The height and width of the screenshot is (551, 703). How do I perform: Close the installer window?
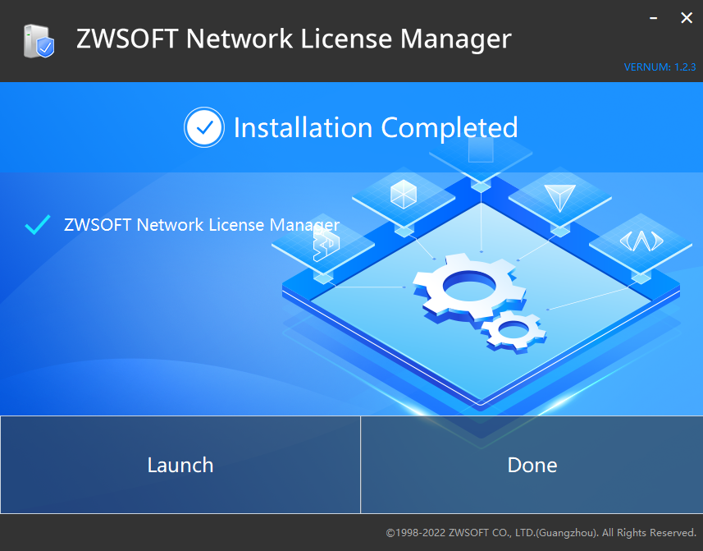click(686, 18)
